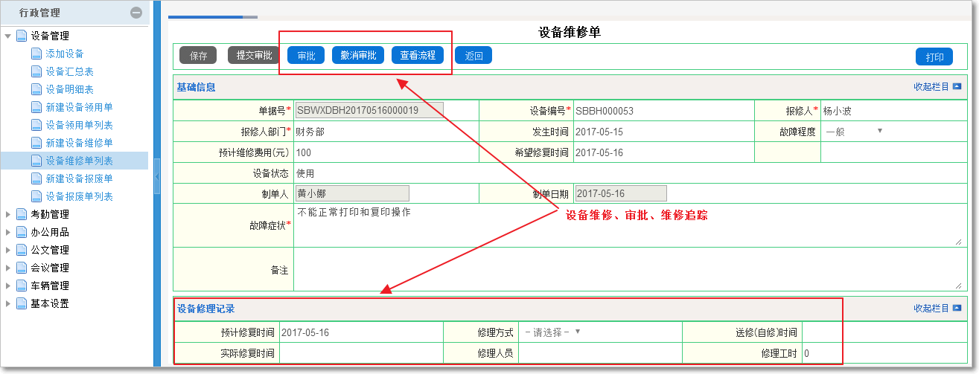Click collapse icon in 设备修理记录 header
The height and width of the screenshot is (374, 979).
[x=957, y=309]
